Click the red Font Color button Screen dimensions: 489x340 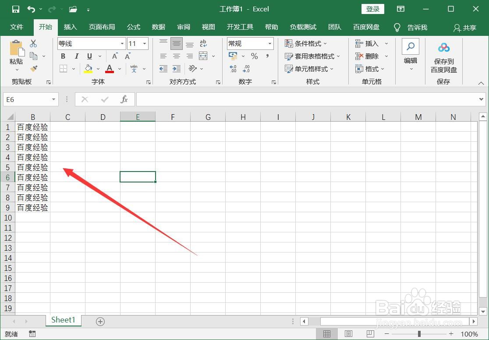110,69
